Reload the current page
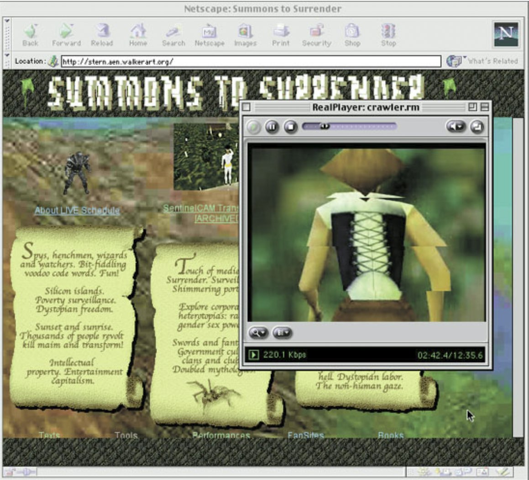This screenshot has width=529, height=480. 102,35
